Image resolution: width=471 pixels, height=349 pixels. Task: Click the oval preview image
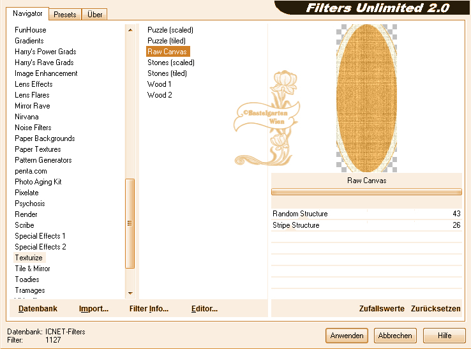tap(366, 98)
